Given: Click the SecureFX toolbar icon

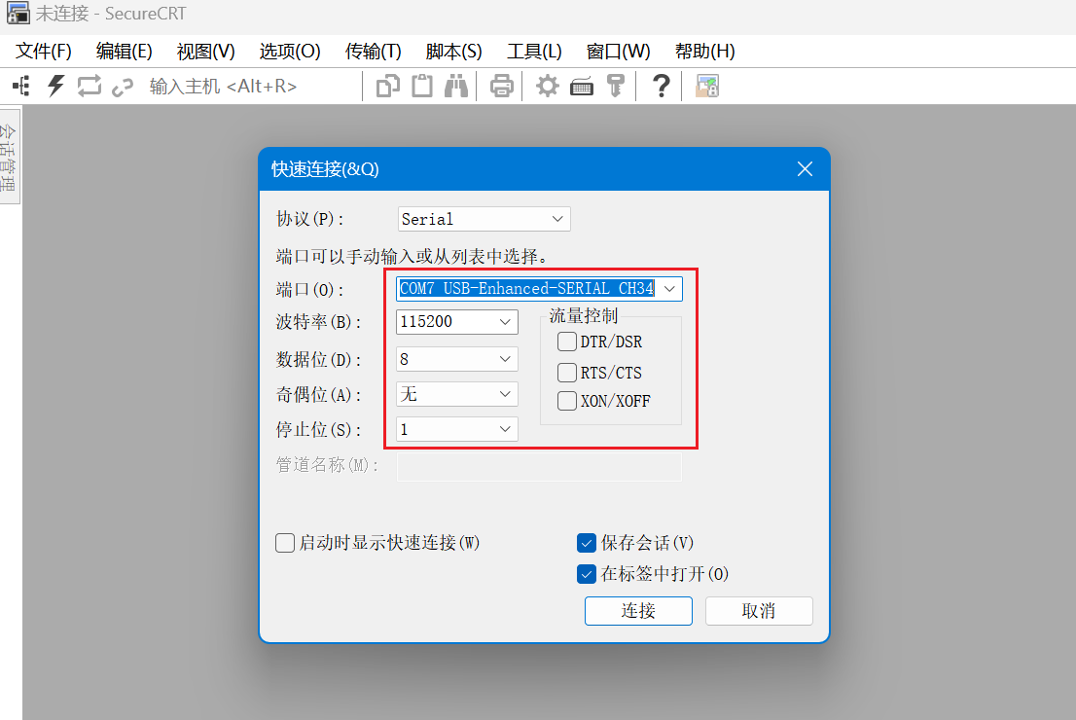Looking at the screenshot, I should pyautogui.click(x=707, y=87).
